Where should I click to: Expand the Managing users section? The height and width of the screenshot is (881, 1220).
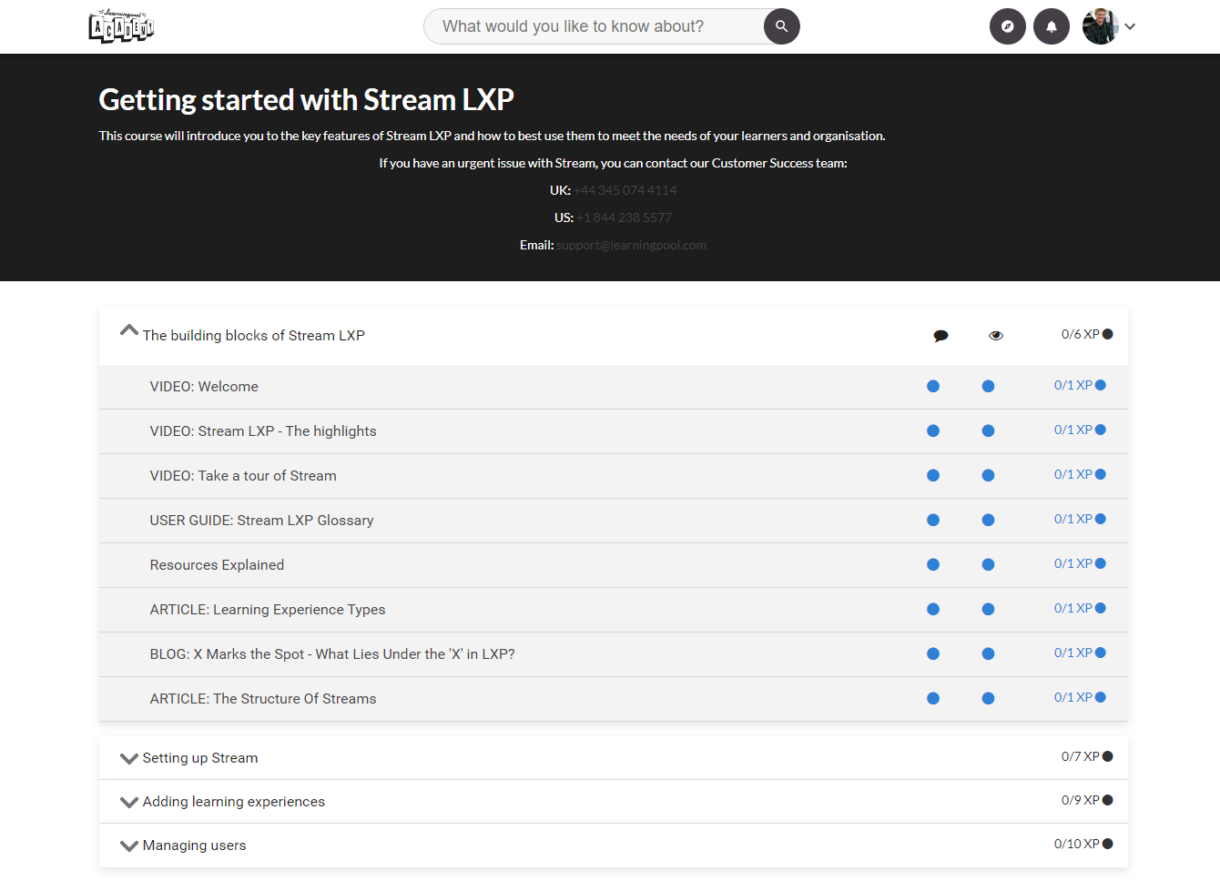point(129,846)
